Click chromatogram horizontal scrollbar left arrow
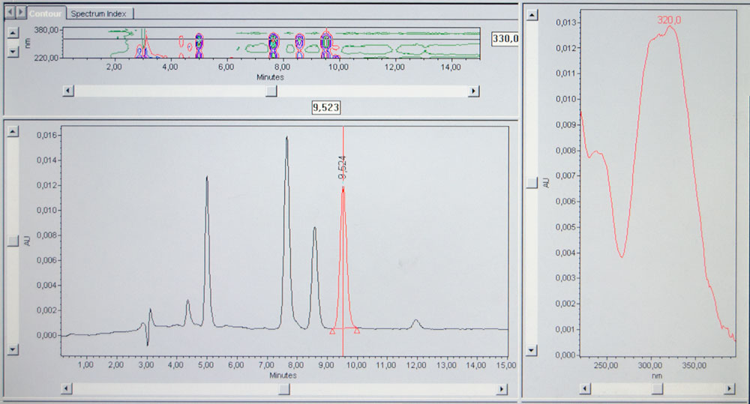This screenshot has height=404, width=750. 67,389
